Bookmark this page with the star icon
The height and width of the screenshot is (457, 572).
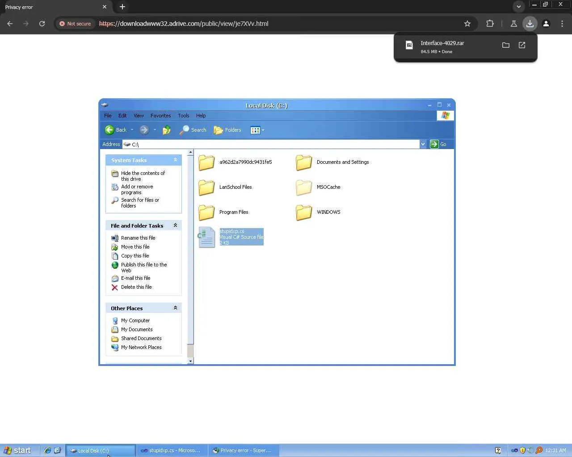pyautogui.click(x=467, y=24)
